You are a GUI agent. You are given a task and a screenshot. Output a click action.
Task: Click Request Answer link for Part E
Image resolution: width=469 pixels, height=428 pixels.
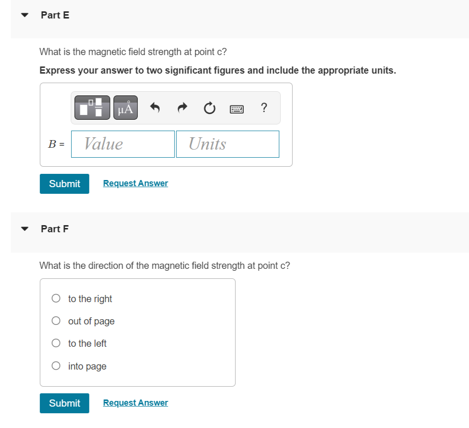135,183
